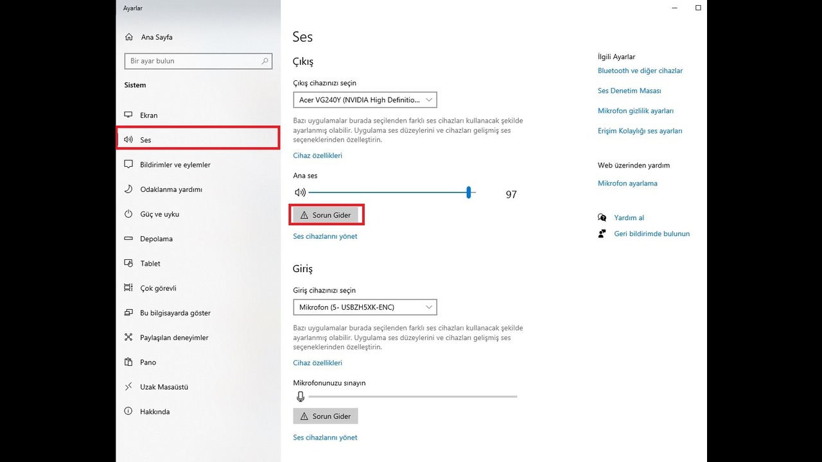Viewport: 822px width, 462px height.
Task: Select Uzak Masaüstü in the sidebar
Action: click(x=164, y=387)
